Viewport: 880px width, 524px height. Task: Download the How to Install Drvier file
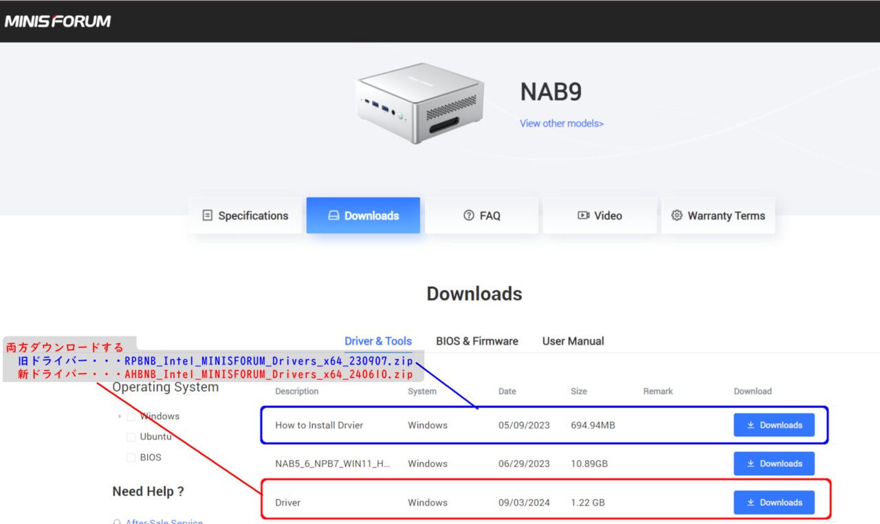point(774,425)
